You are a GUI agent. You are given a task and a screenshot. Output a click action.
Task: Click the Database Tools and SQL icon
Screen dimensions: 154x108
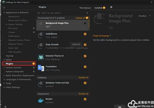[41, 84]
